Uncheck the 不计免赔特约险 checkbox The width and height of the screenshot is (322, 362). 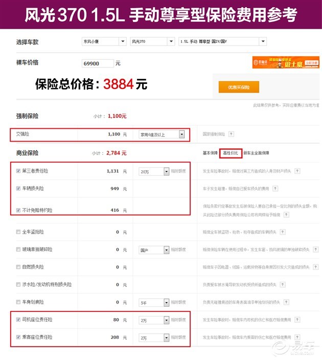(x=18, y=210)
